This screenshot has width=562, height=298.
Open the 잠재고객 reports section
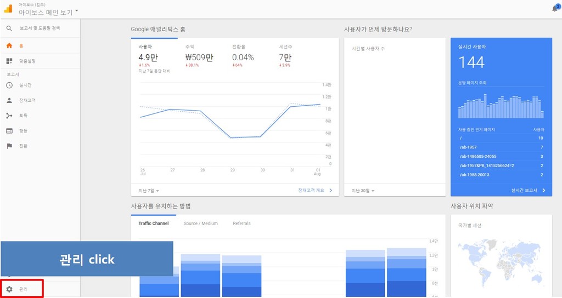[27, 101]
